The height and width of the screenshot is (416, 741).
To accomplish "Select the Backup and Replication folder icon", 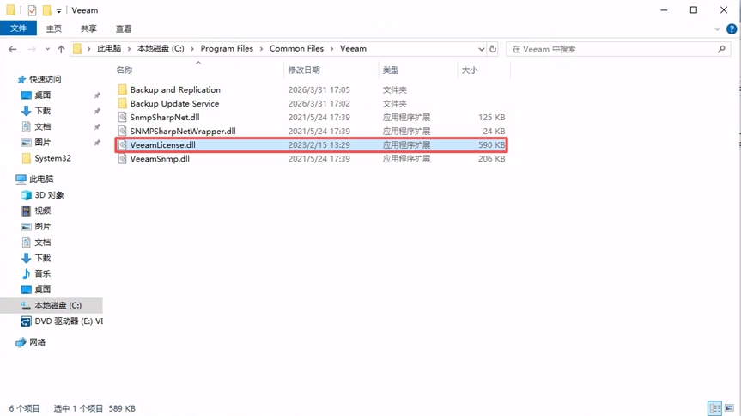I will coord(123,89).
